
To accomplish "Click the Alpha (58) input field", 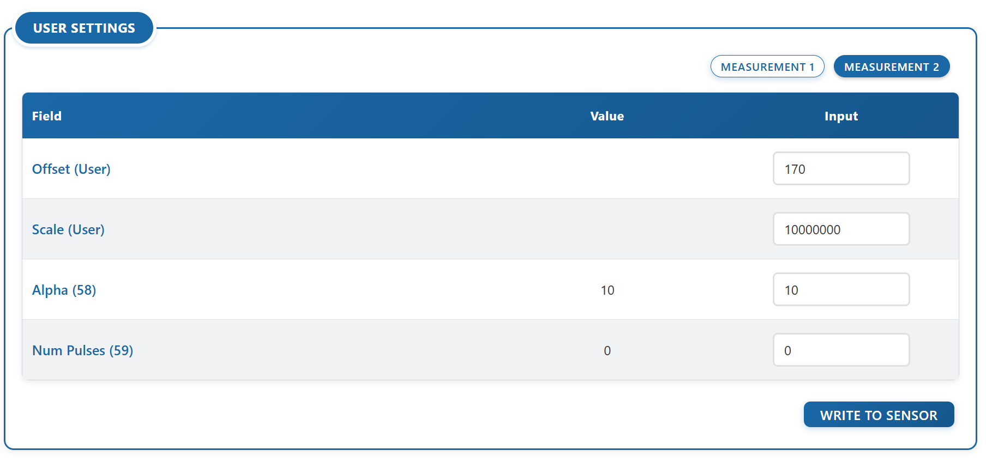I will click(840, 290).
